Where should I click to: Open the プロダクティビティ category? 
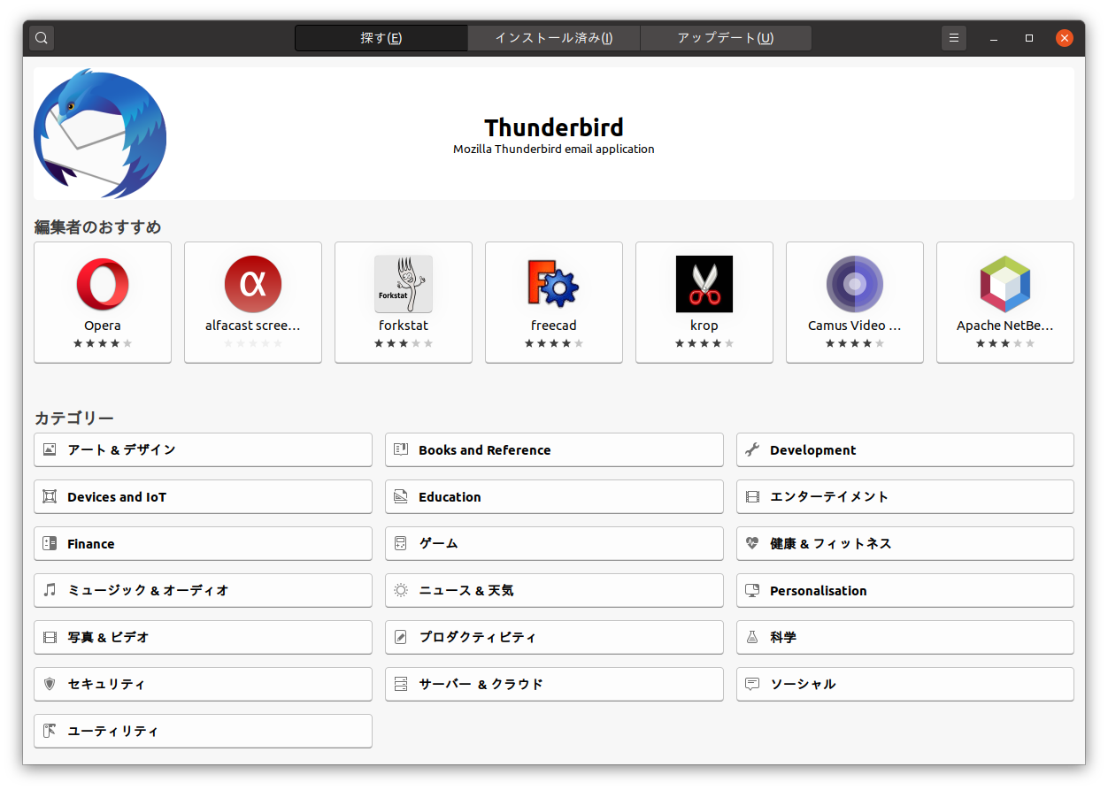coord(554,637)
